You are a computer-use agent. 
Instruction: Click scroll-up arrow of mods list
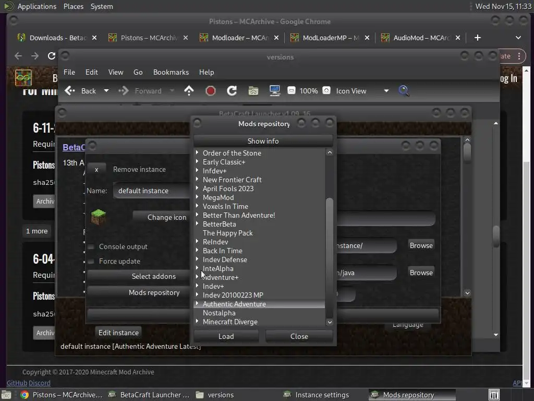tap(330, 152)
